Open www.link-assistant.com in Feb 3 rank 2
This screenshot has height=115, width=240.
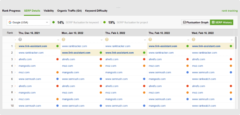[120, 53]
